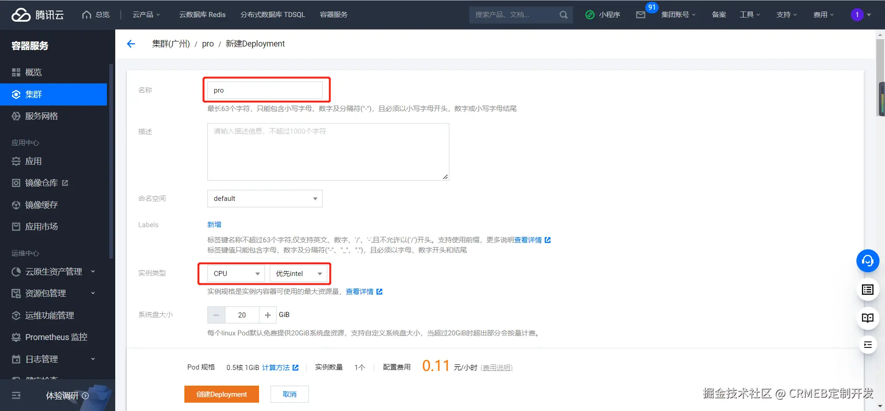The image size is (885, 411).
Task: Open Prometheus 监控 in the sidebar
Action: 53,337
